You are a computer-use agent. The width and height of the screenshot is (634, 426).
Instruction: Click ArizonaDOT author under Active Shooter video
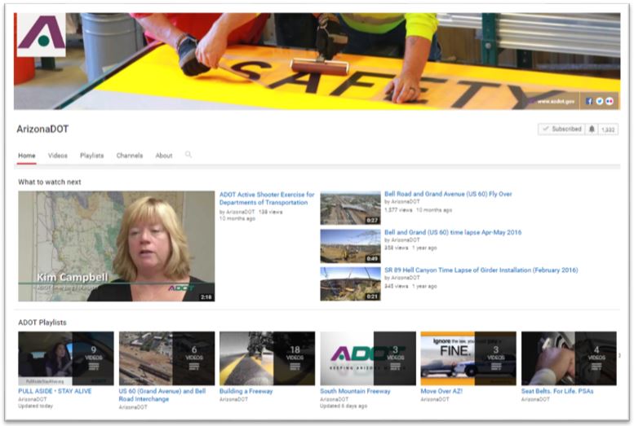[240, 212]
